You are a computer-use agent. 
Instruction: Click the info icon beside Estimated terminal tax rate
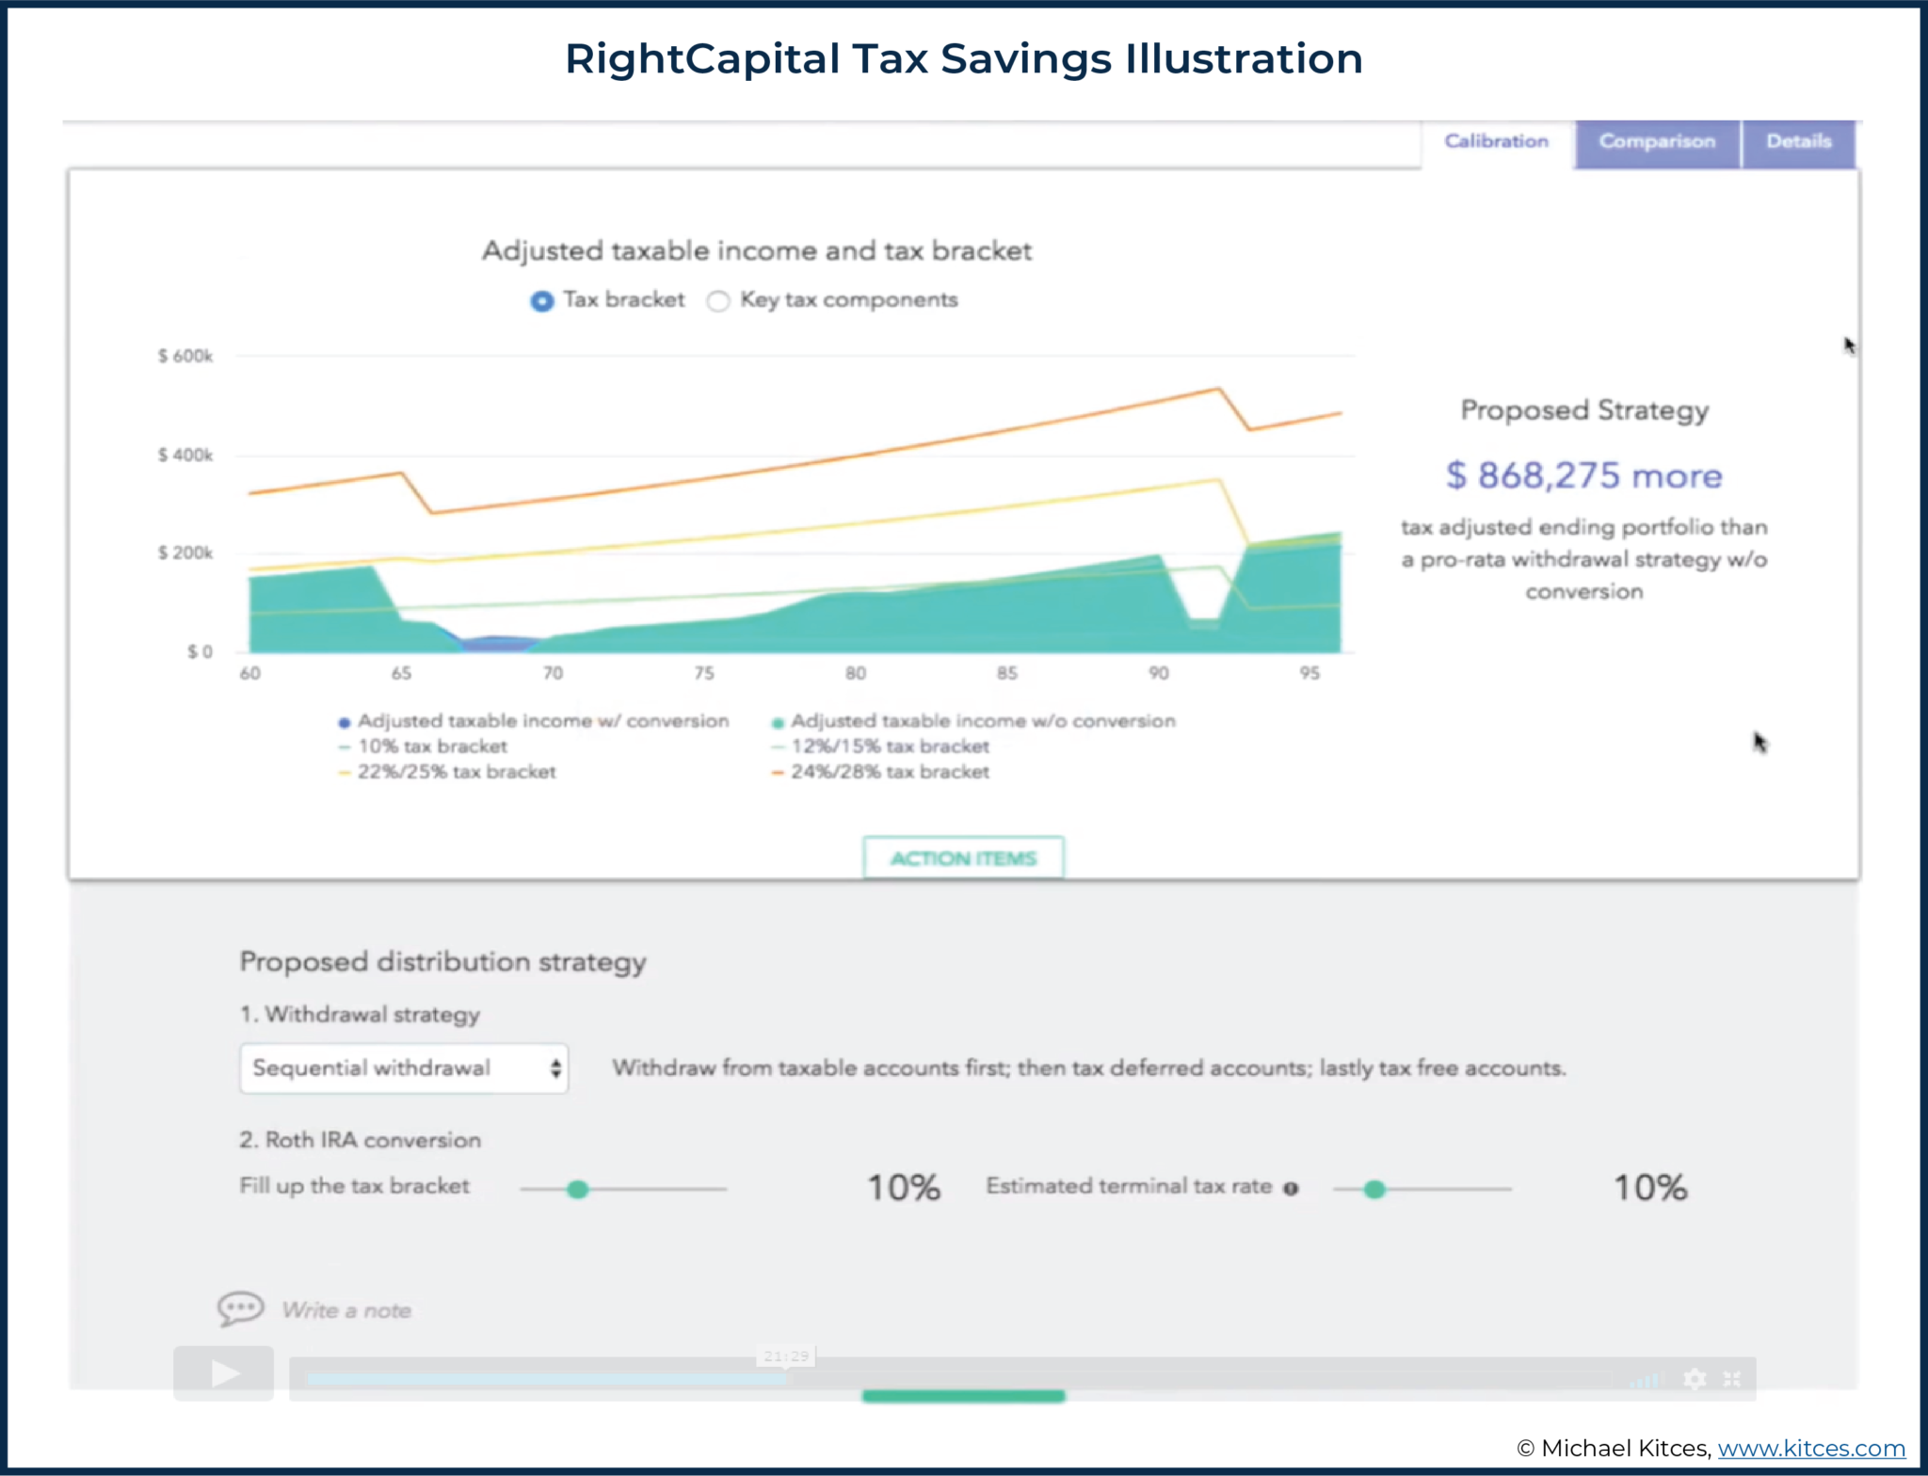[x=1292, y=1188]
